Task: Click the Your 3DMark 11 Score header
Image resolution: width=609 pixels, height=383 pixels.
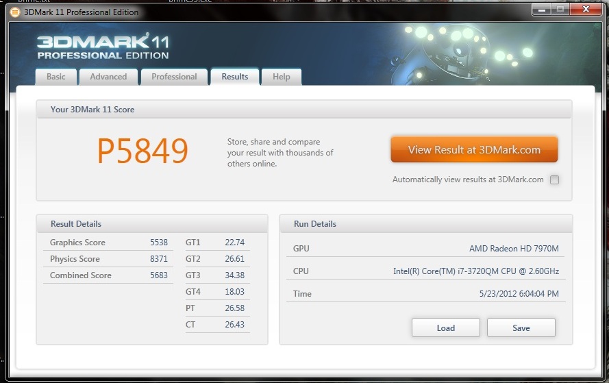Action: 92,110
